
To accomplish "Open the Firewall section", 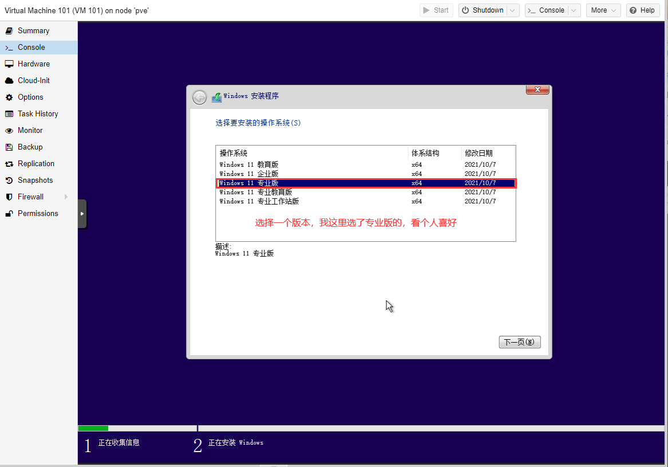I will [38, 197].
